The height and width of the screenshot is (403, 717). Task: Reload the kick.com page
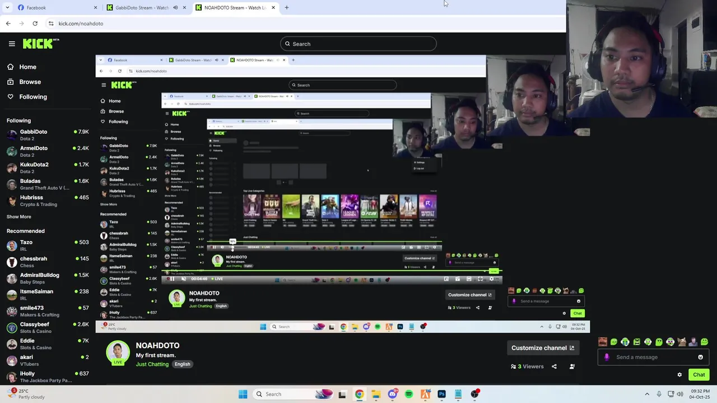35,24
